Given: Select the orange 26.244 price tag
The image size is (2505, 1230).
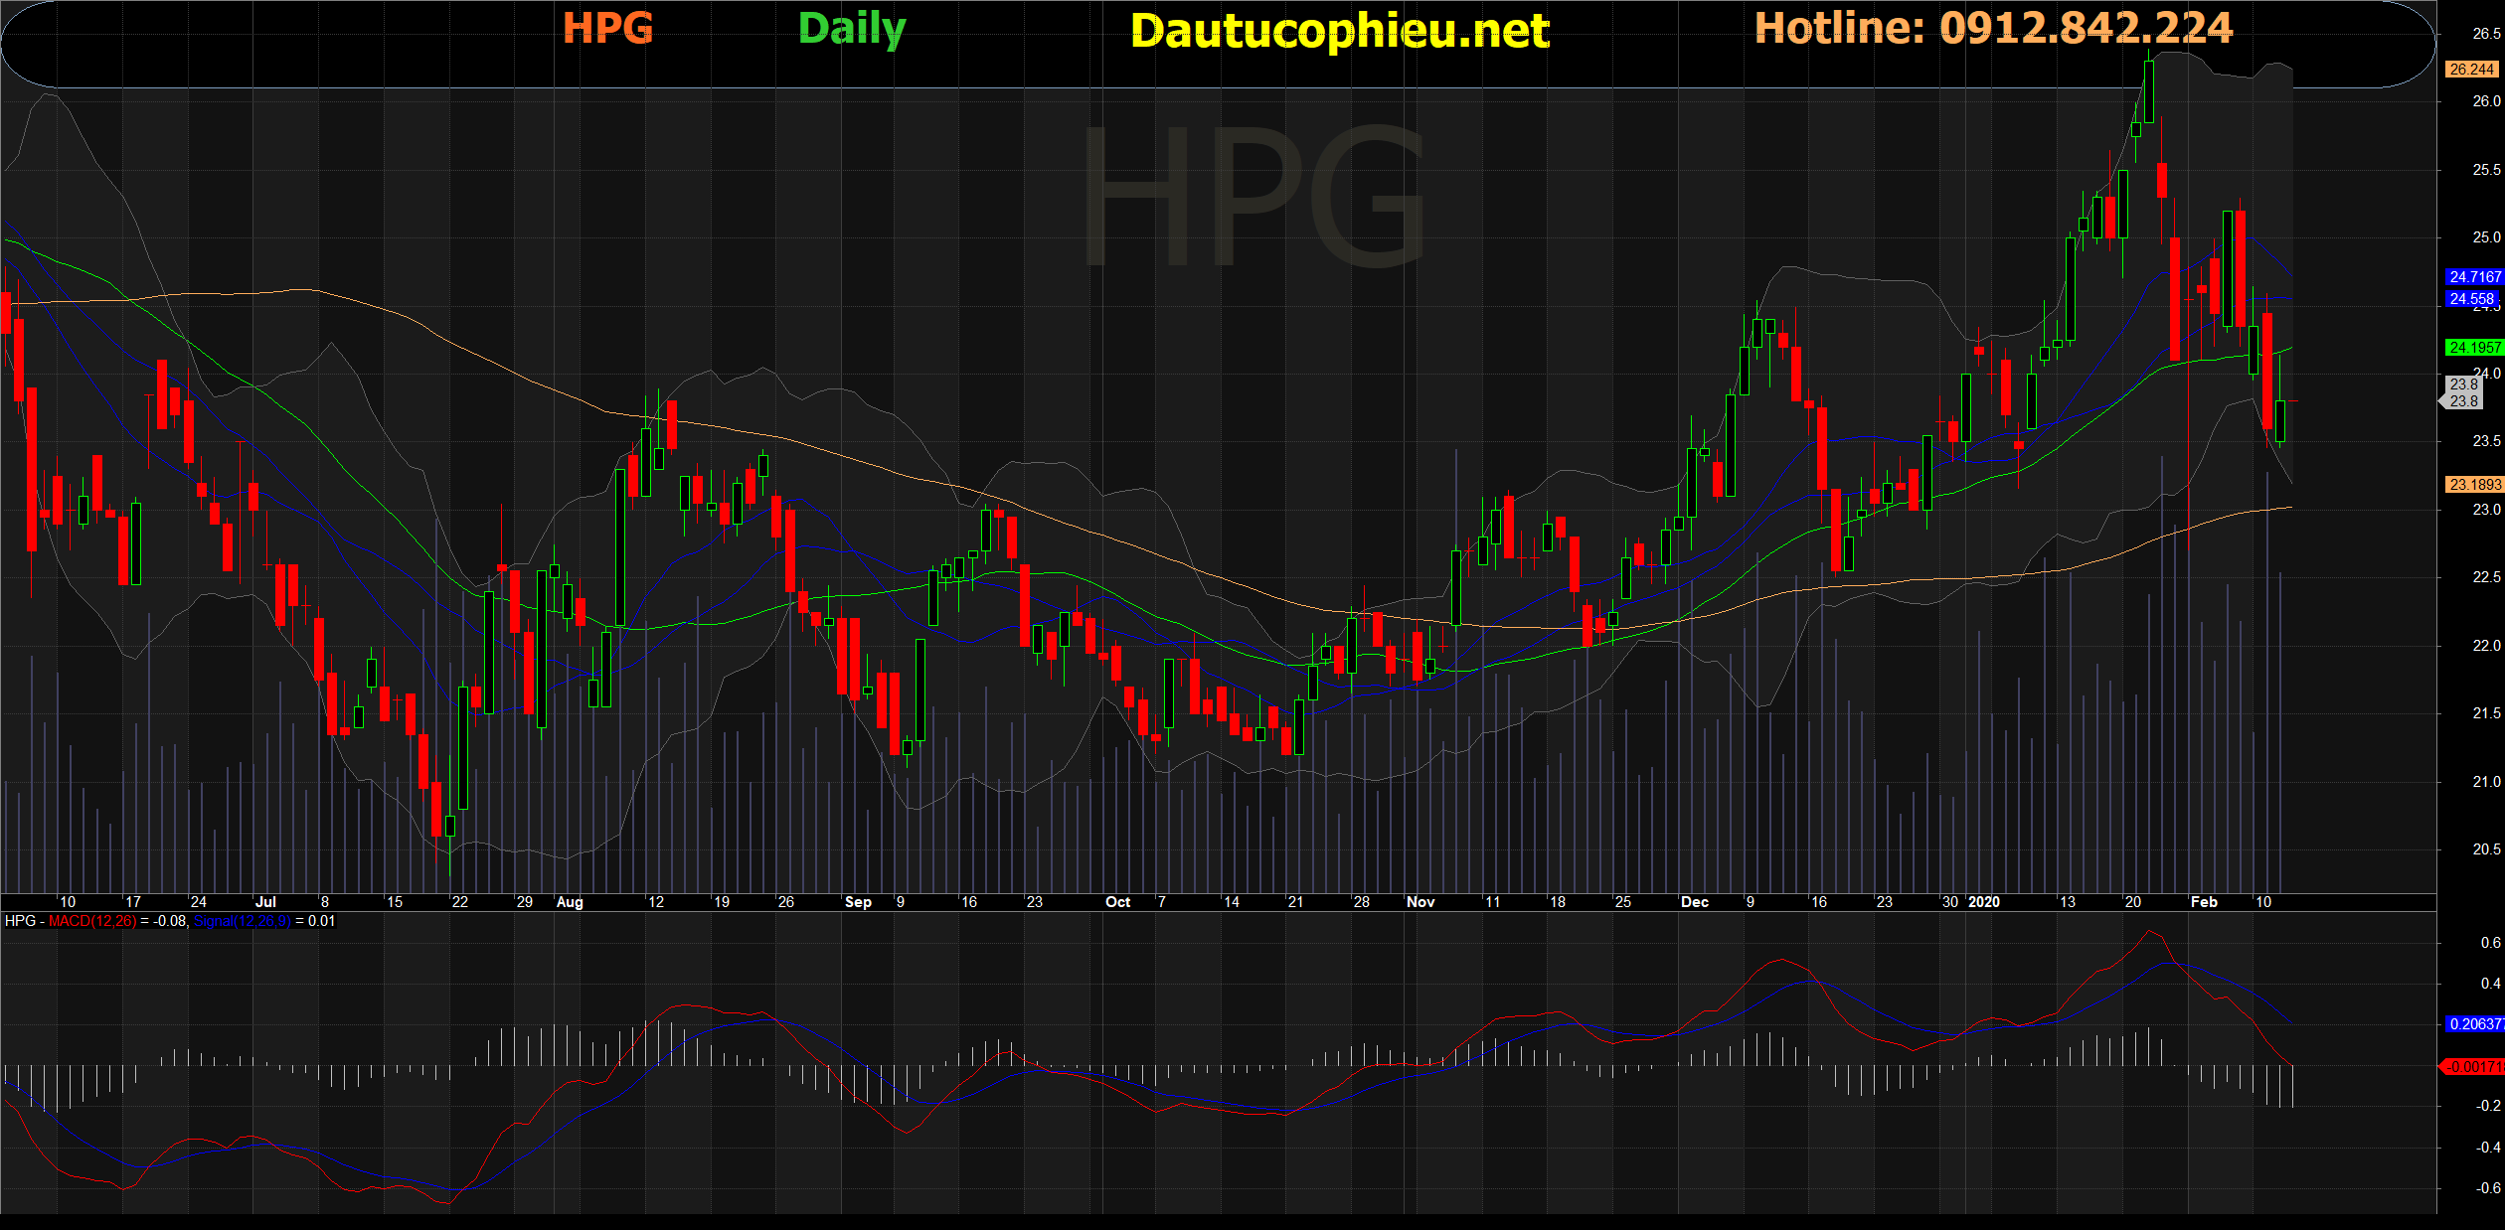Looking at the screenshot, I should 2471,69.
